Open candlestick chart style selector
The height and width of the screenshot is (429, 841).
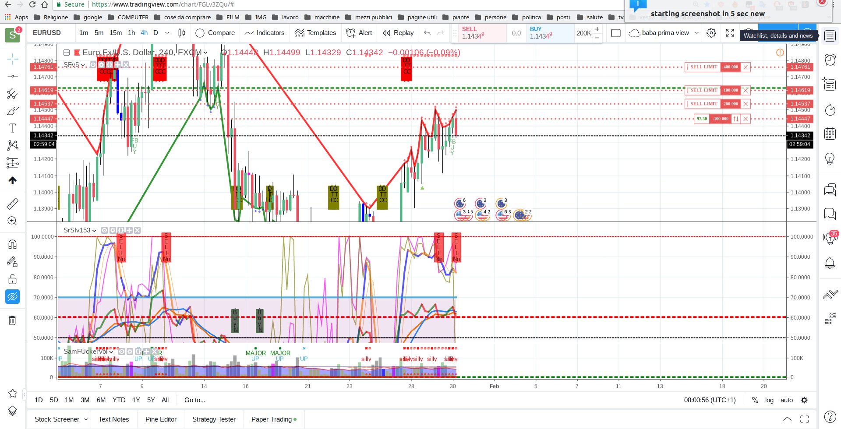coord(182,33)
